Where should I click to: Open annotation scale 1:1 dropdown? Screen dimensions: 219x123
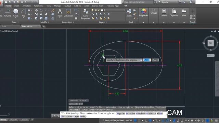click(187, 121)
